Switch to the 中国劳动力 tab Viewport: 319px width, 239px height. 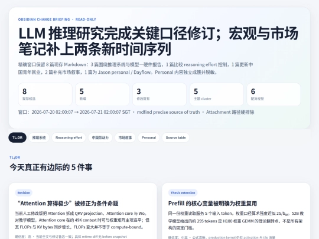pos(100,137)
